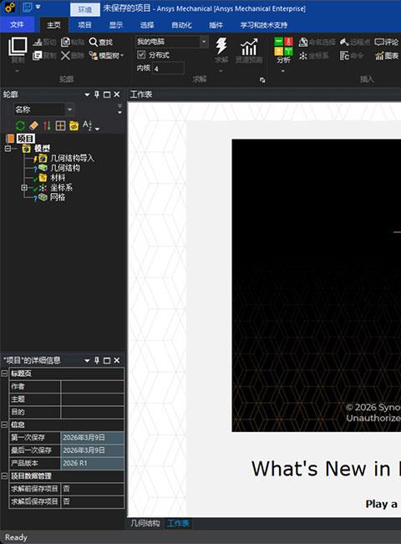Open the Outline panel options dropdown arrow
Image resolution: width=401 pixels, height=544 pixels.
87,94
